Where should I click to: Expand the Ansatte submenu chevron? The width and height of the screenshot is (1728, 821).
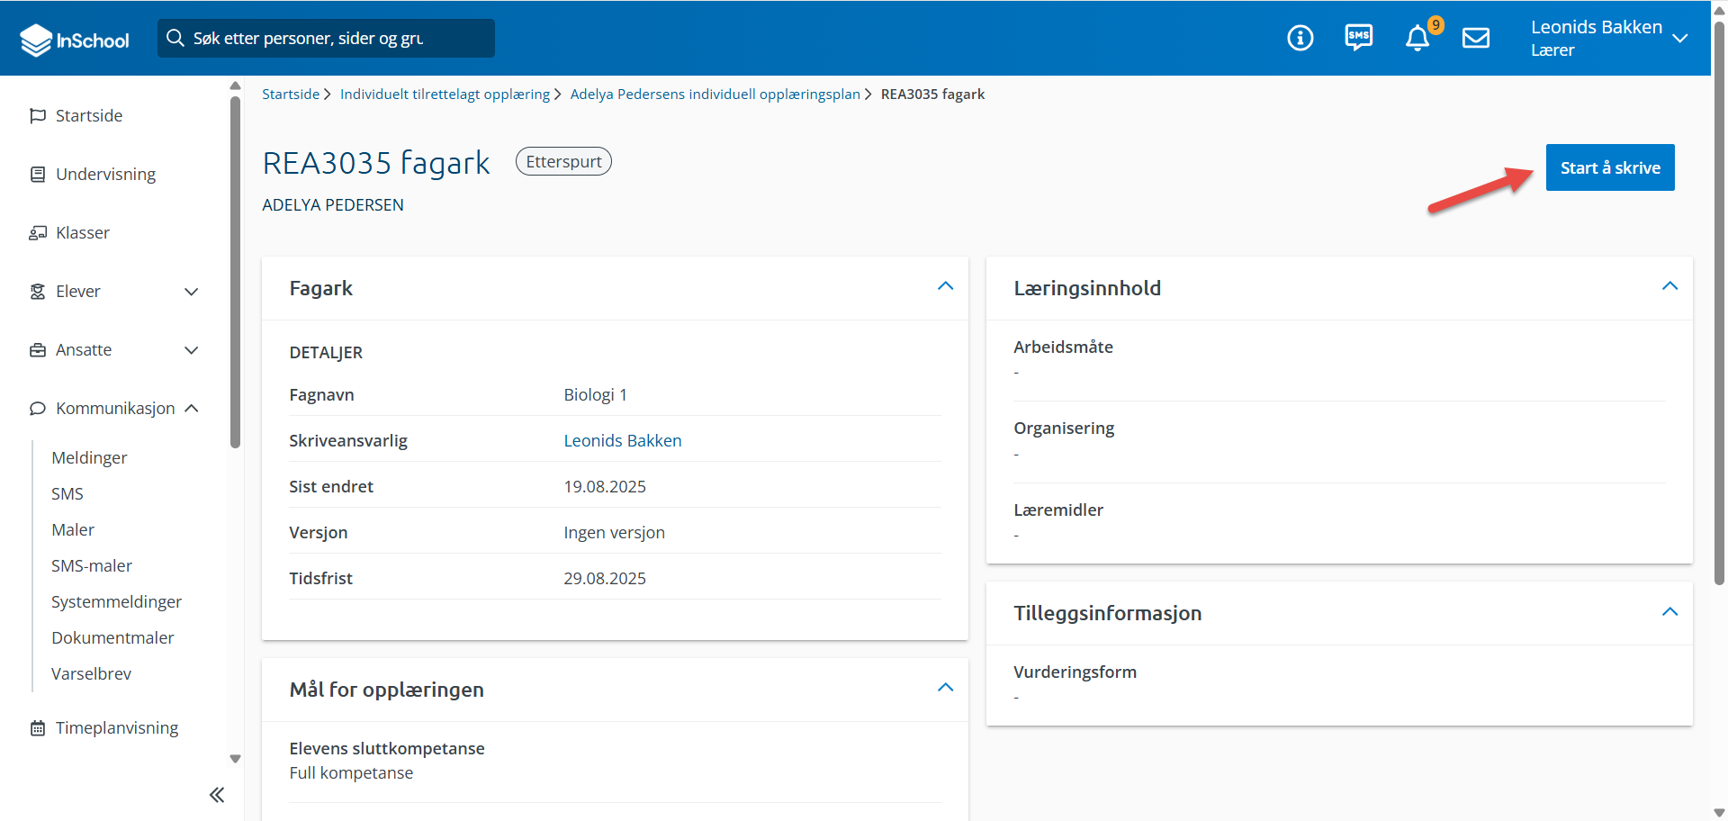[x=191, y=350]
